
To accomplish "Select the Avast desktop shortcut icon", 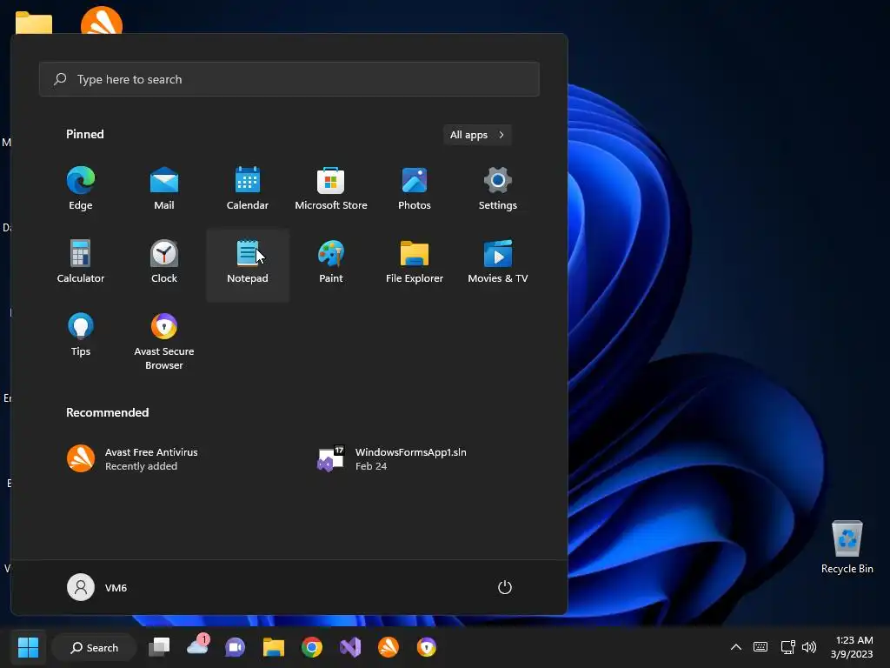I will pyautogui.click(x=102, y=20).
